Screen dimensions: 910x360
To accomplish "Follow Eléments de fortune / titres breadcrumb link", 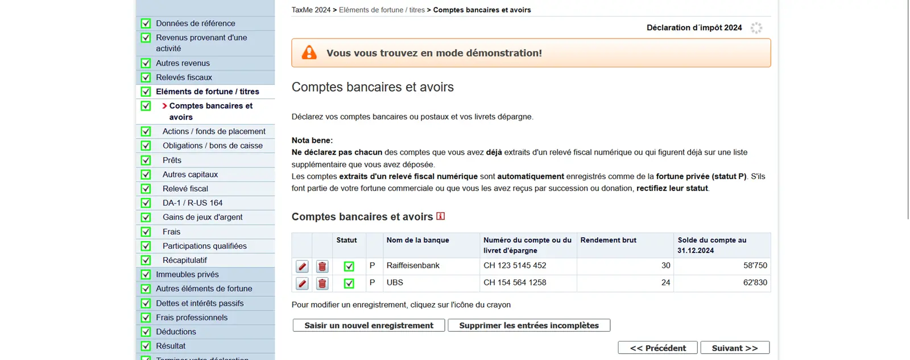I will [382, 10].
